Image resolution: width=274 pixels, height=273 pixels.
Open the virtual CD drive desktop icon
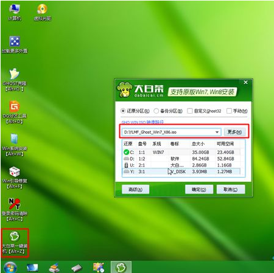[x=42, y=12]
